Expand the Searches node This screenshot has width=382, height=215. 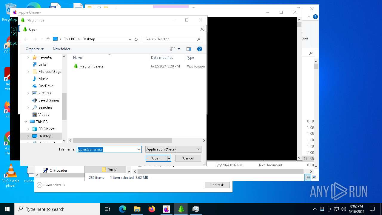[28, 107]
